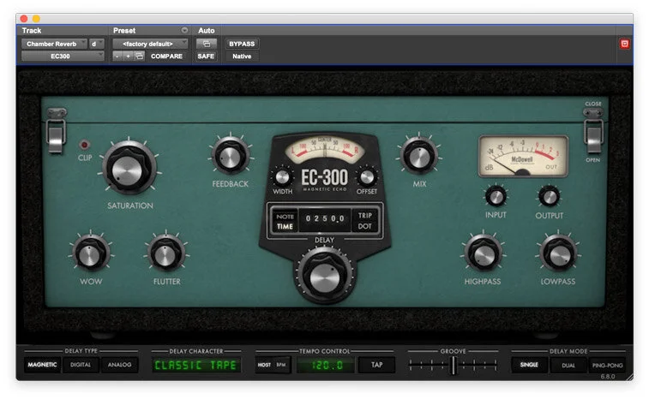
Task: Select MAGNETIC delay type
Action: (42, 365)
